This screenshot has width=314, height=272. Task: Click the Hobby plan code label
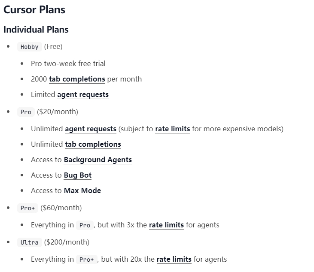pyautogui.click(x=30, y=47)
